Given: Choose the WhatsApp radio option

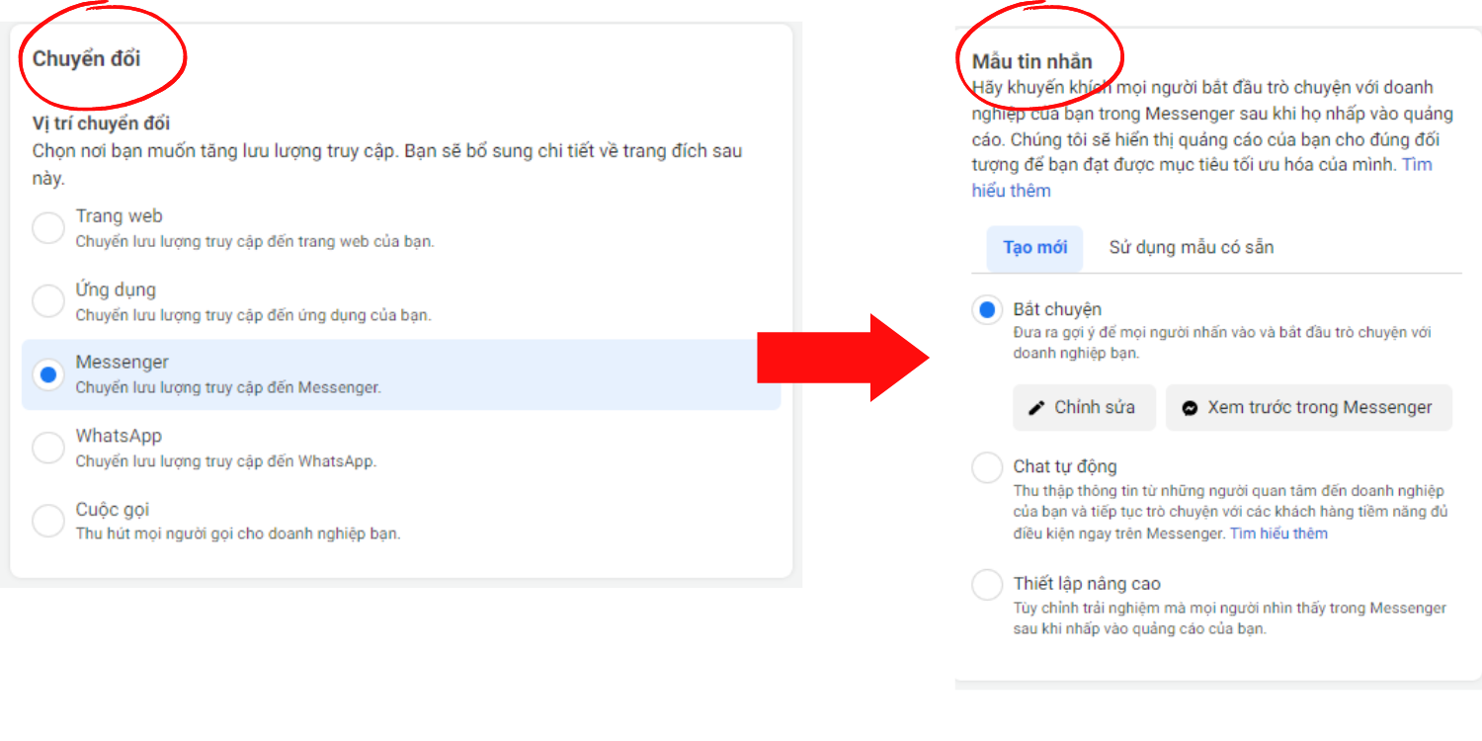Looking at the screenshot, I should click(48, 448).
